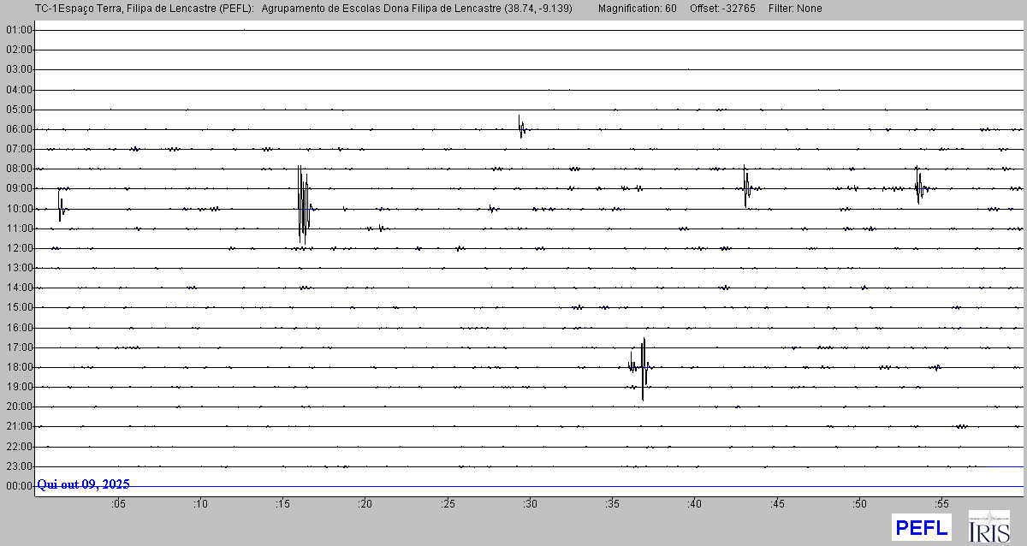Click the :30 minute axis tick label
Image resolution: width=1027 pixels, height=546 pixels.
pos(529,505)
